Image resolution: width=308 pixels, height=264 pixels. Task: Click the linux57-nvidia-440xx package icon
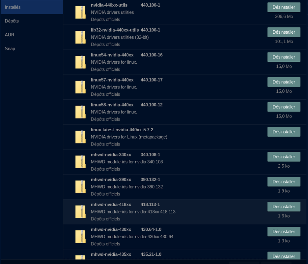[x=80, y=87]
